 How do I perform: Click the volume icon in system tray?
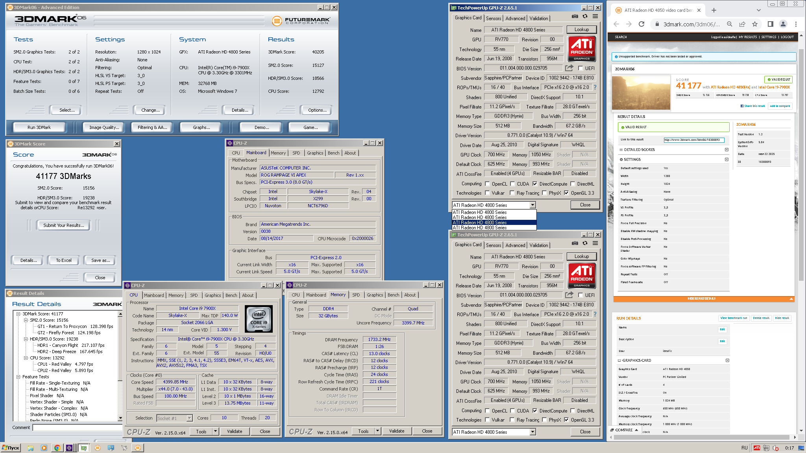(776, 448)
